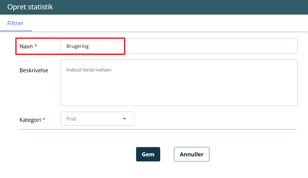Viewport: 308px width, 178px height.
Task: Click the 'Opret statistik' dialog title
Action: tap(30, 7)
